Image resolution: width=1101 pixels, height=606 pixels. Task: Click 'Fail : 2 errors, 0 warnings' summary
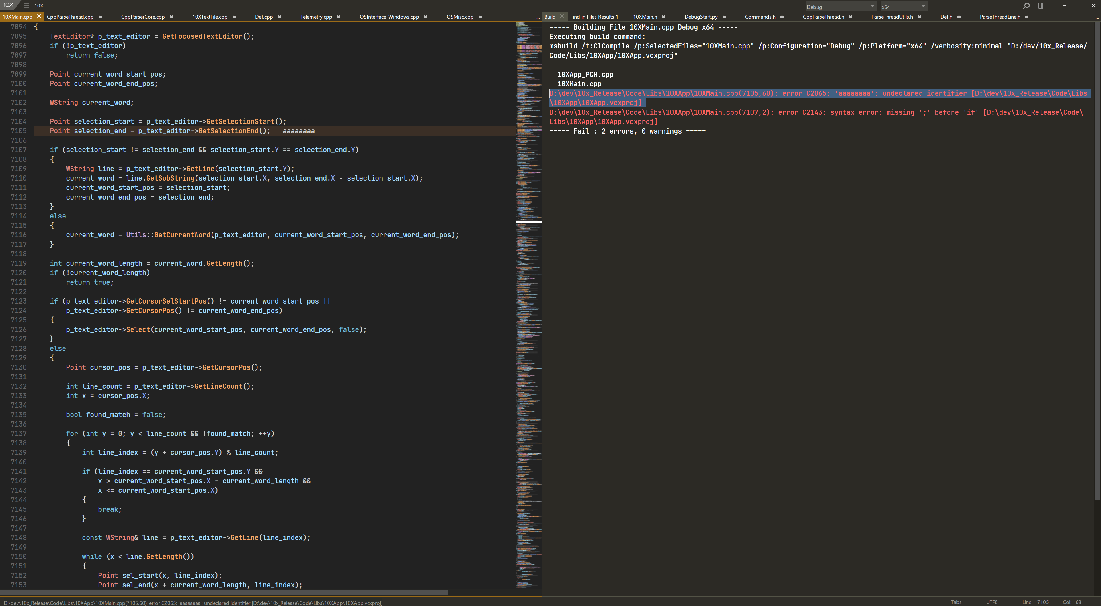(x=627, y=131)
